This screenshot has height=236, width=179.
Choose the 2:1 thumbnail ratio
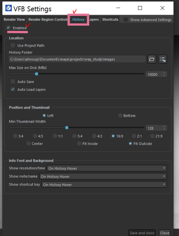point(134,136)
